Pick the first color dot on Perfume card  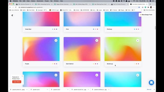135,29
